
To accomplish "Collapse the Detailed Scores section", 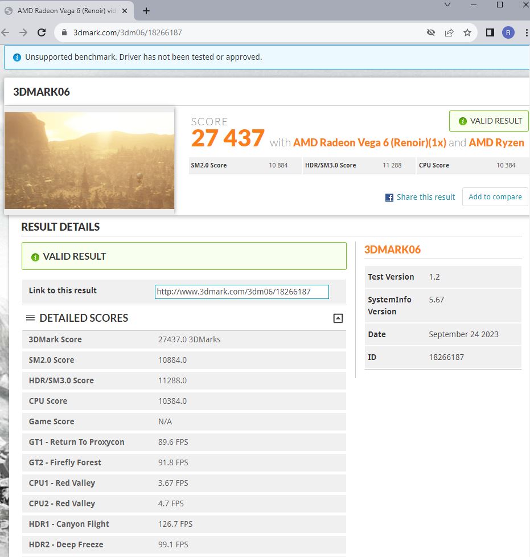I will pos(338,318).
